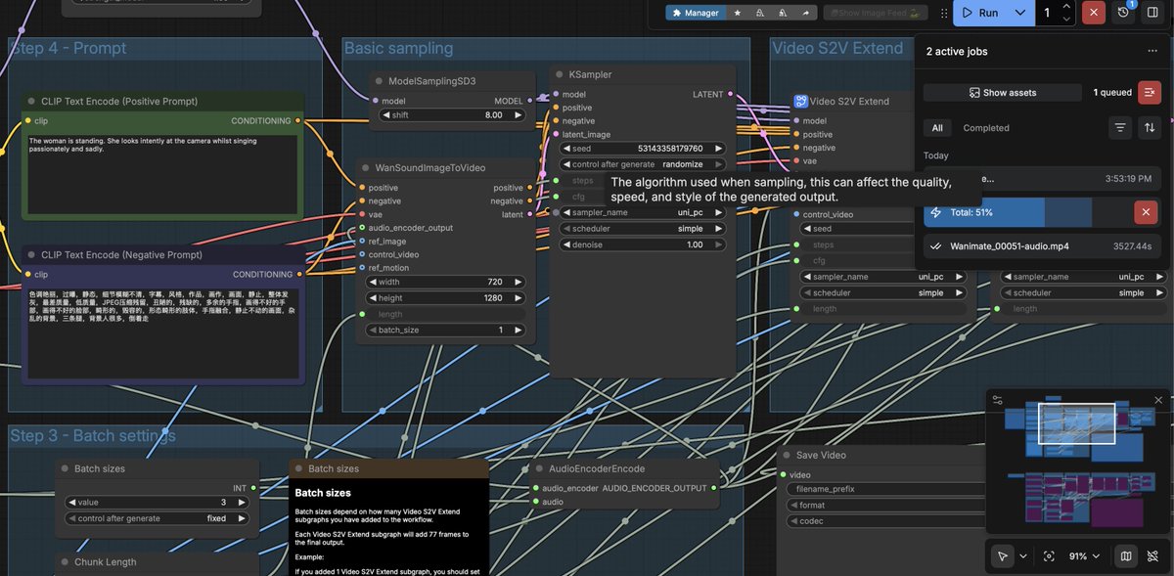Toggle the right side panel layout icon
1174x576 pixels.
(x=1152, y=12)
